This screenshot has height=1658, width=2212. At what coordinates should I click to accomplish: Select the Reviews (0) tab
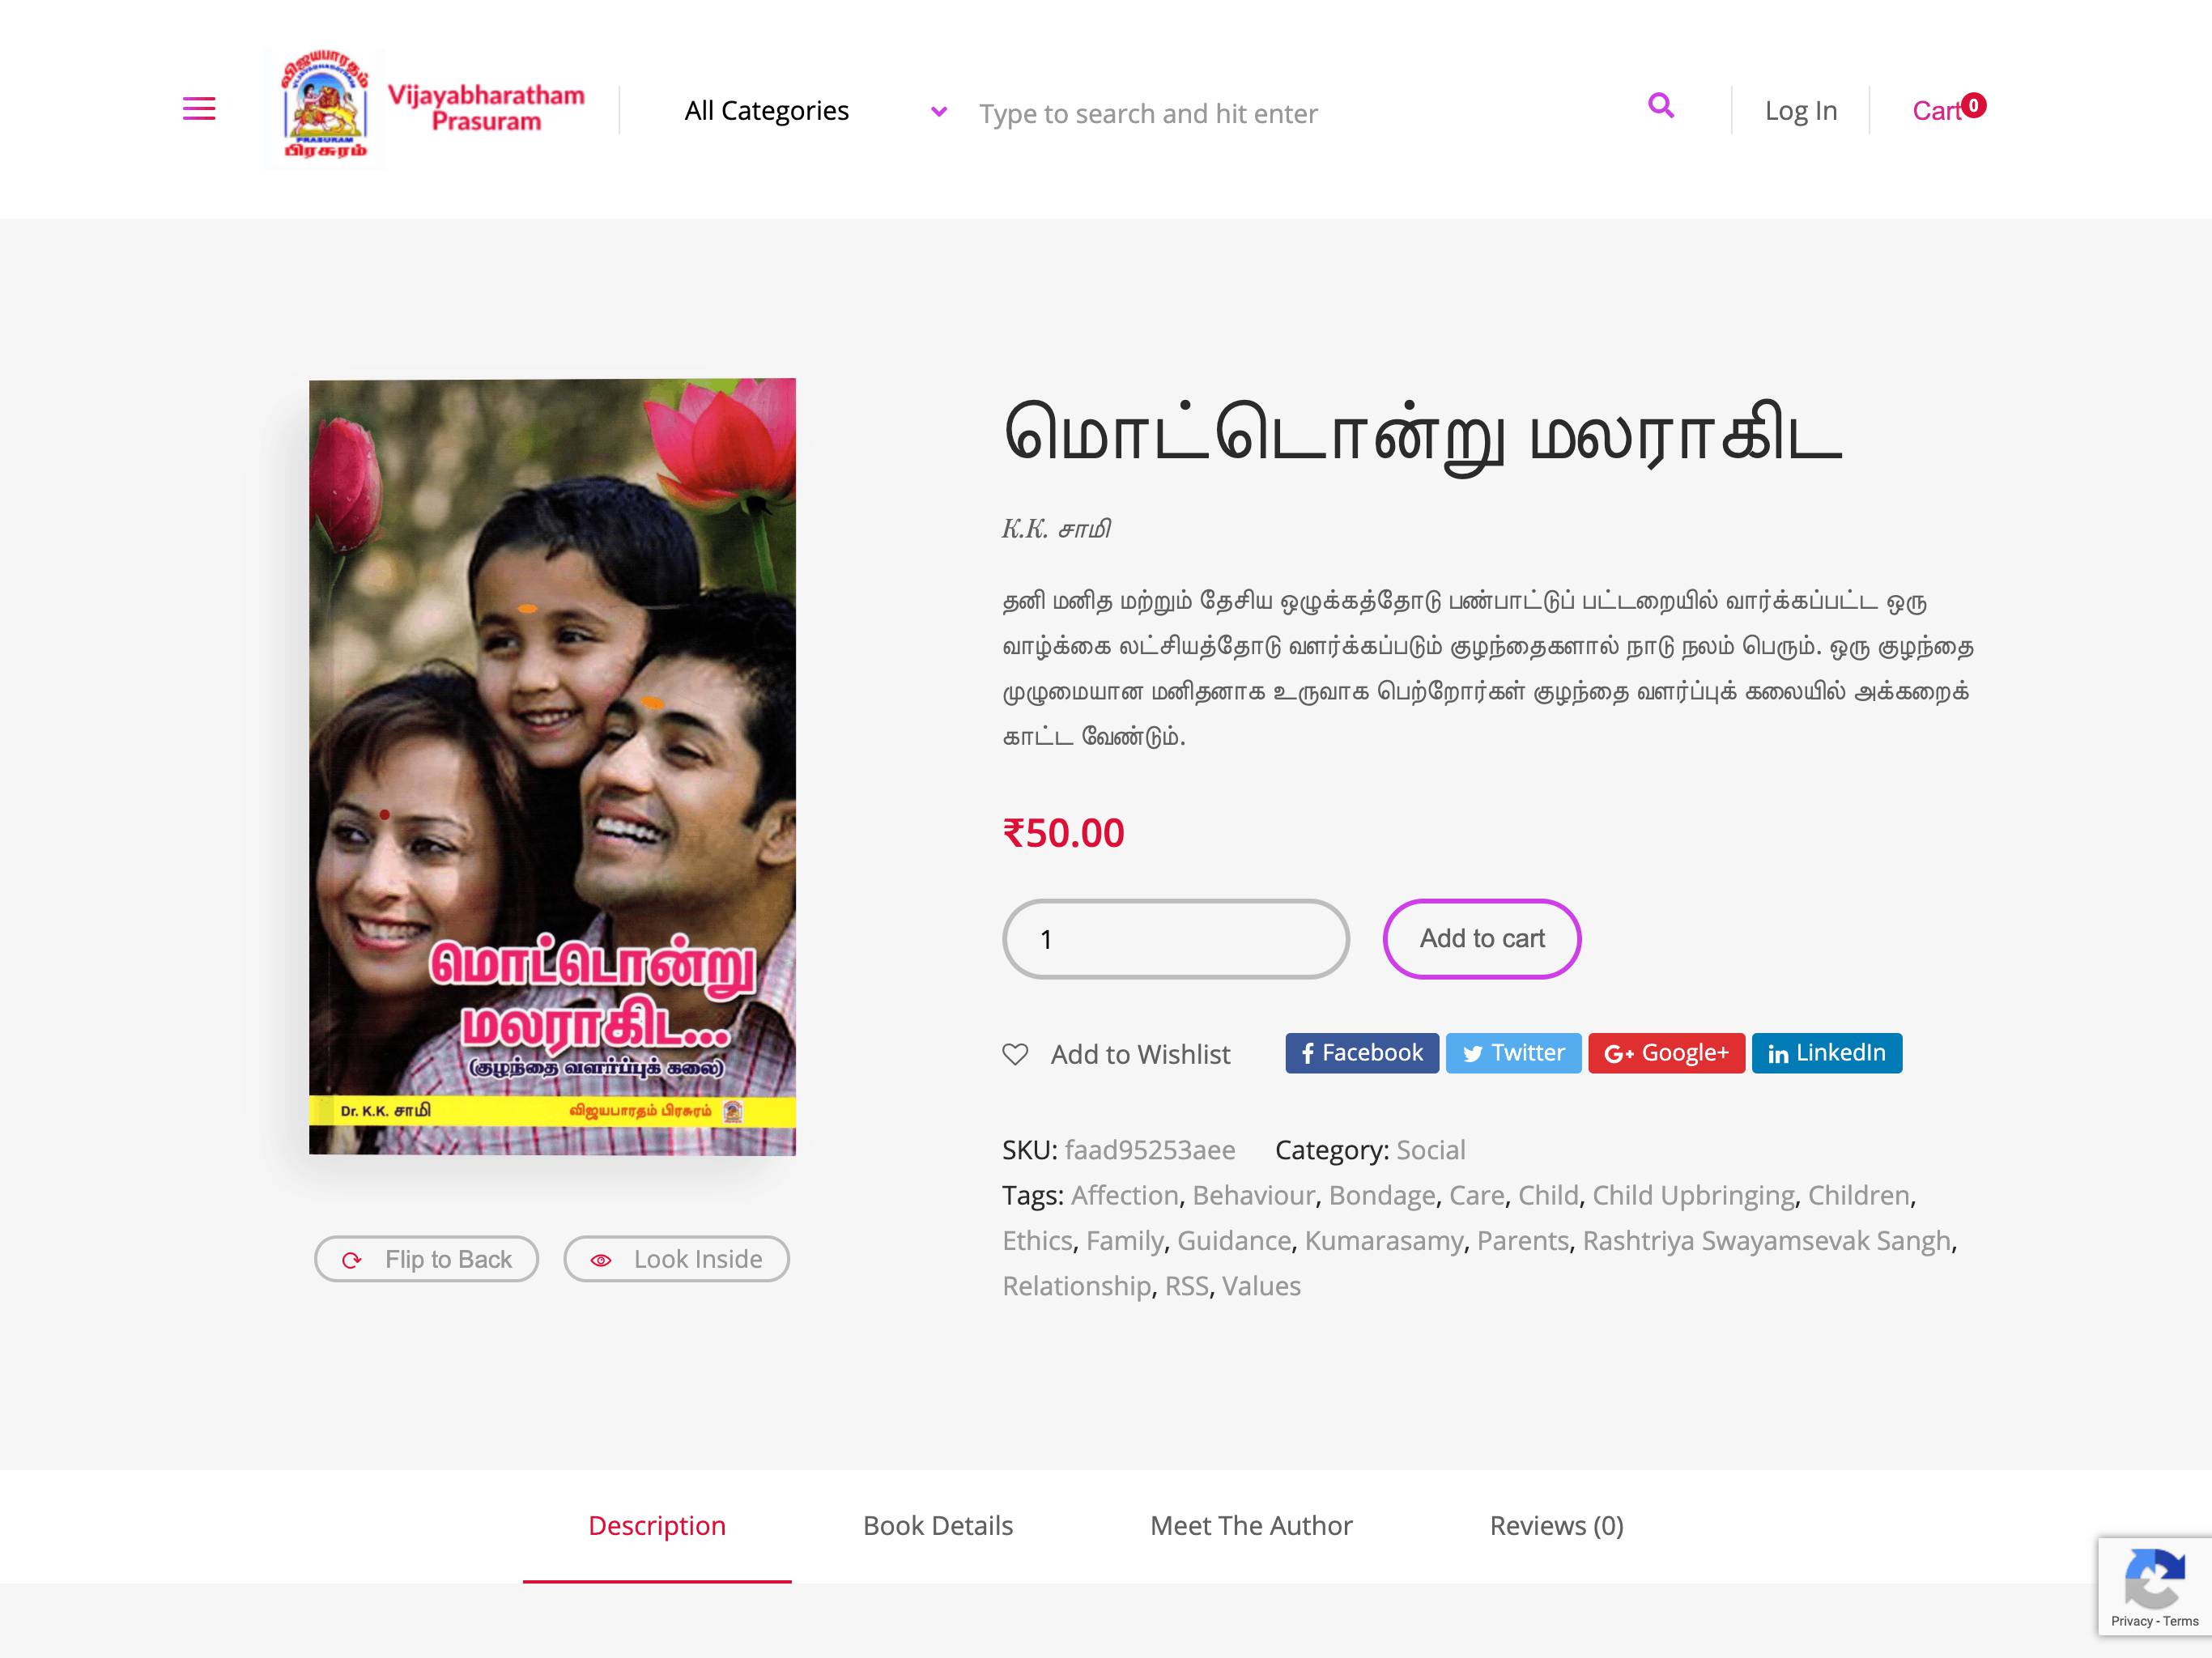click(1556, 1526)
